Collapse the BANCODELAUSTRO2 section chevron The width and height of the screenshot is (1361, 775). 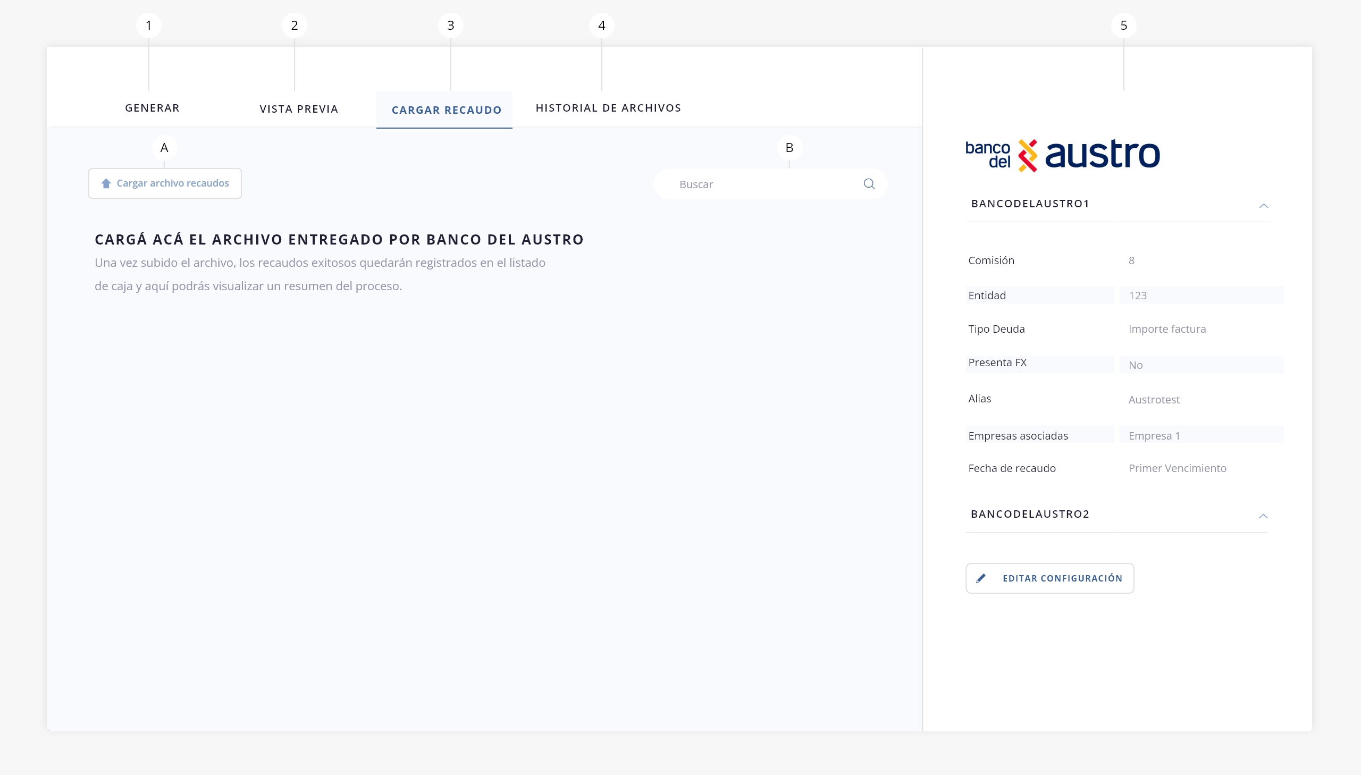(1263, 516)
